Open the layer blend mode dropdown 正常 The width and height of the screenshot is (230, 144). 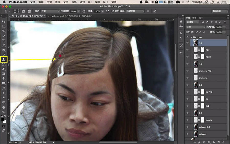click(x=195, y=27)
